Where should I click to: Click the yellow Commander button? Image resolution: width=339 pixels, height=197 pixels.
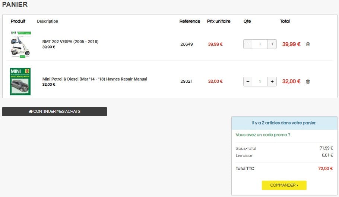click(284, 185)
